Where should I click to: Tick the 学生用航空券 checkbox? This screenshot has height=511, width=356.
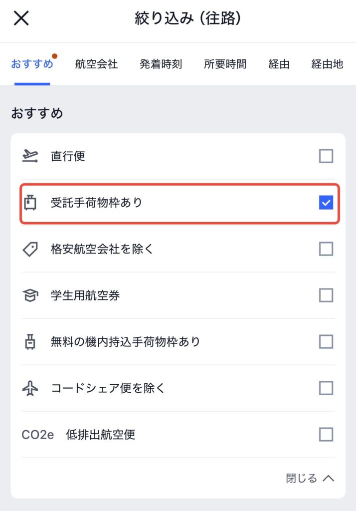326,295
